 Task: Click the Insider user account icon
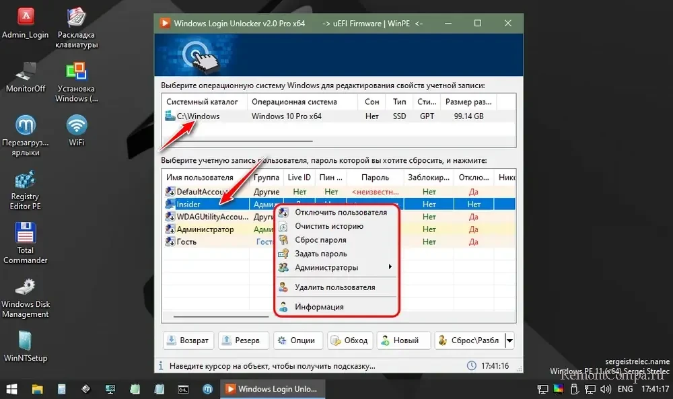170,205
